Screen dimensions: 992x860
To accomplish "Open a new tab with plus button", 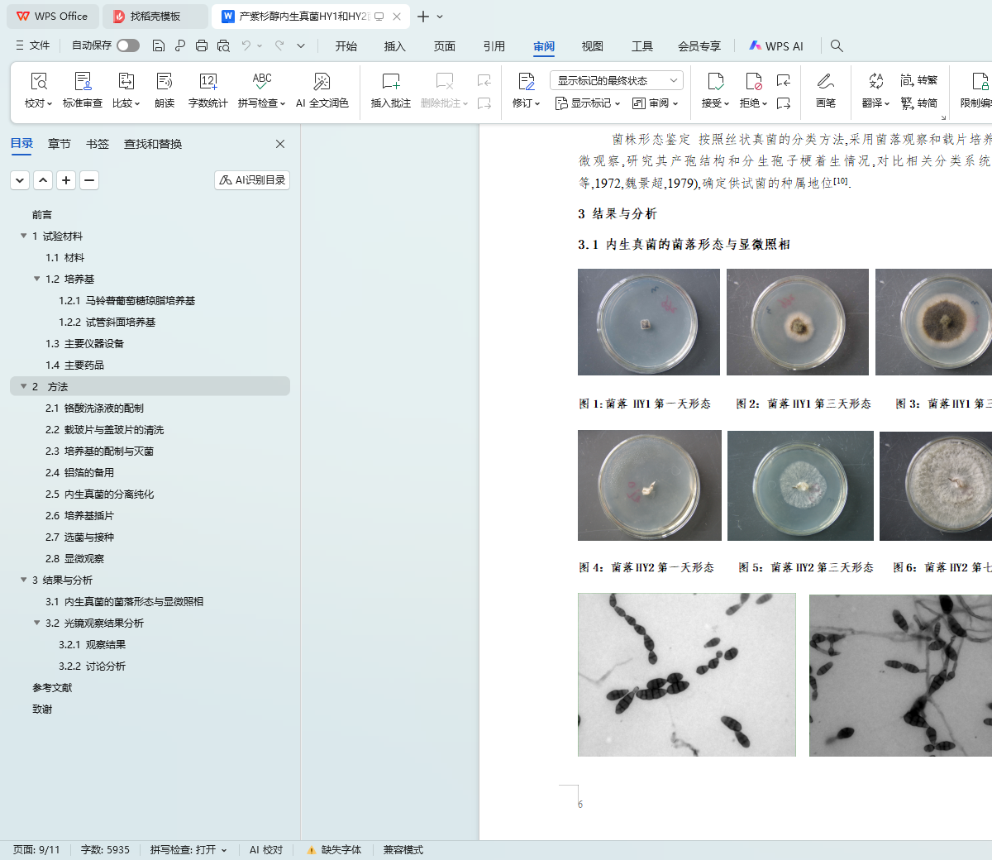I will 423,17.
